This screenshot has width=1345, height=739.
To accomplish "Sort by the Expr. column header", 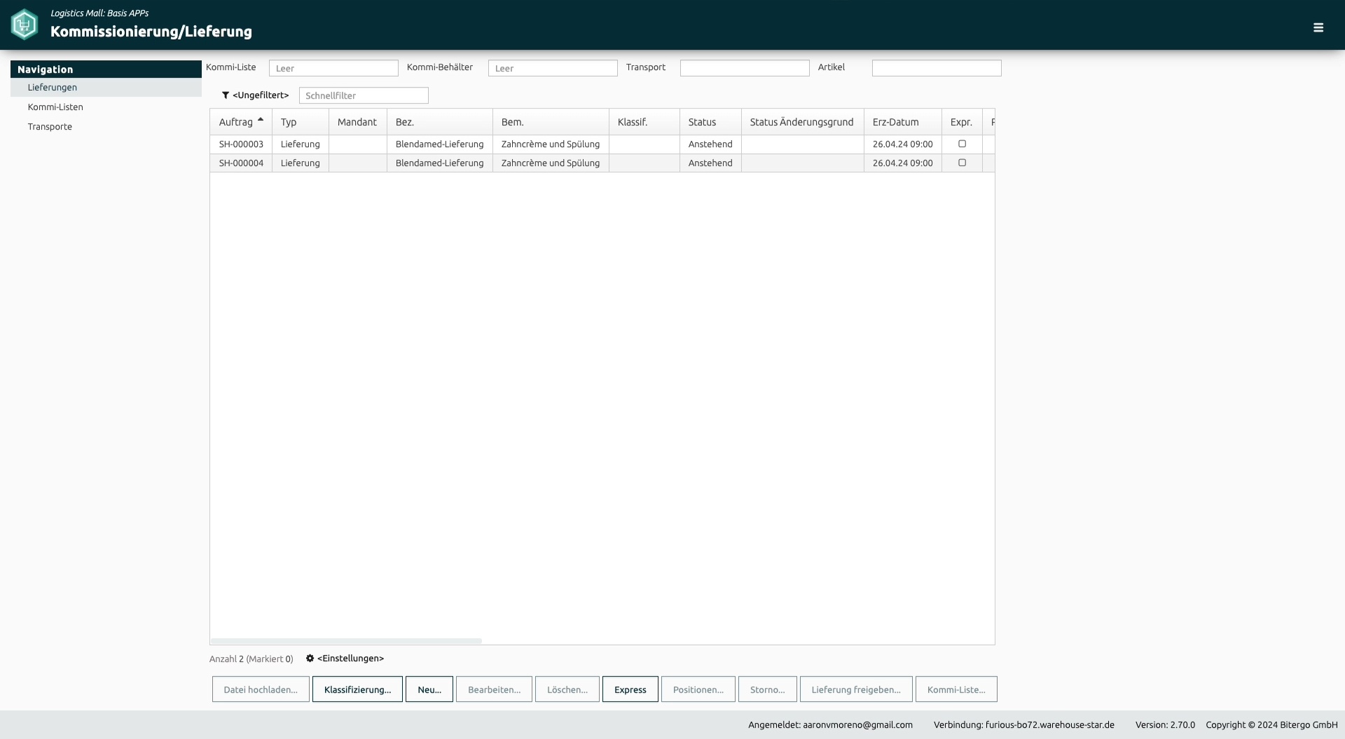I will point(962,122).
